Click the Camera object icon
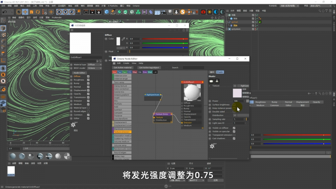The height and width of the screenshot is (189, 336). (x=164, y=12)
